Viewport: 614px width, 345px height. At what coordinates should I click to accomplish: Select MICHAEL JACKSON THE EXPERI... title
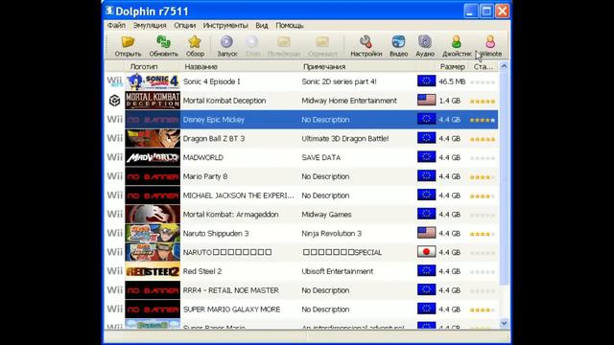pyautogui.click(x=238, y=195)
